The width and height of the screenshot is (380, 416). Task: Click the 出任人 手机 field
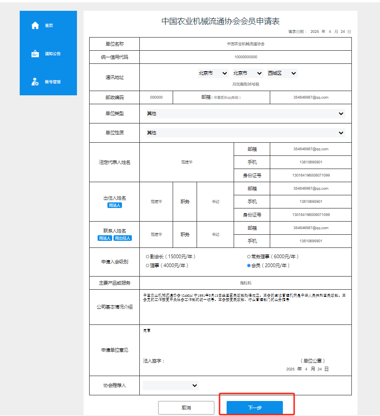click(311, 201)
